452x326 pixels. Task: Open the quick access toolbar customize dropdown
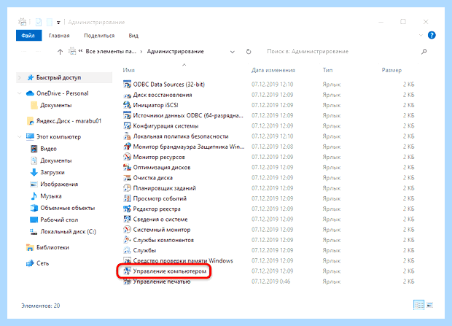coord(58,23)
